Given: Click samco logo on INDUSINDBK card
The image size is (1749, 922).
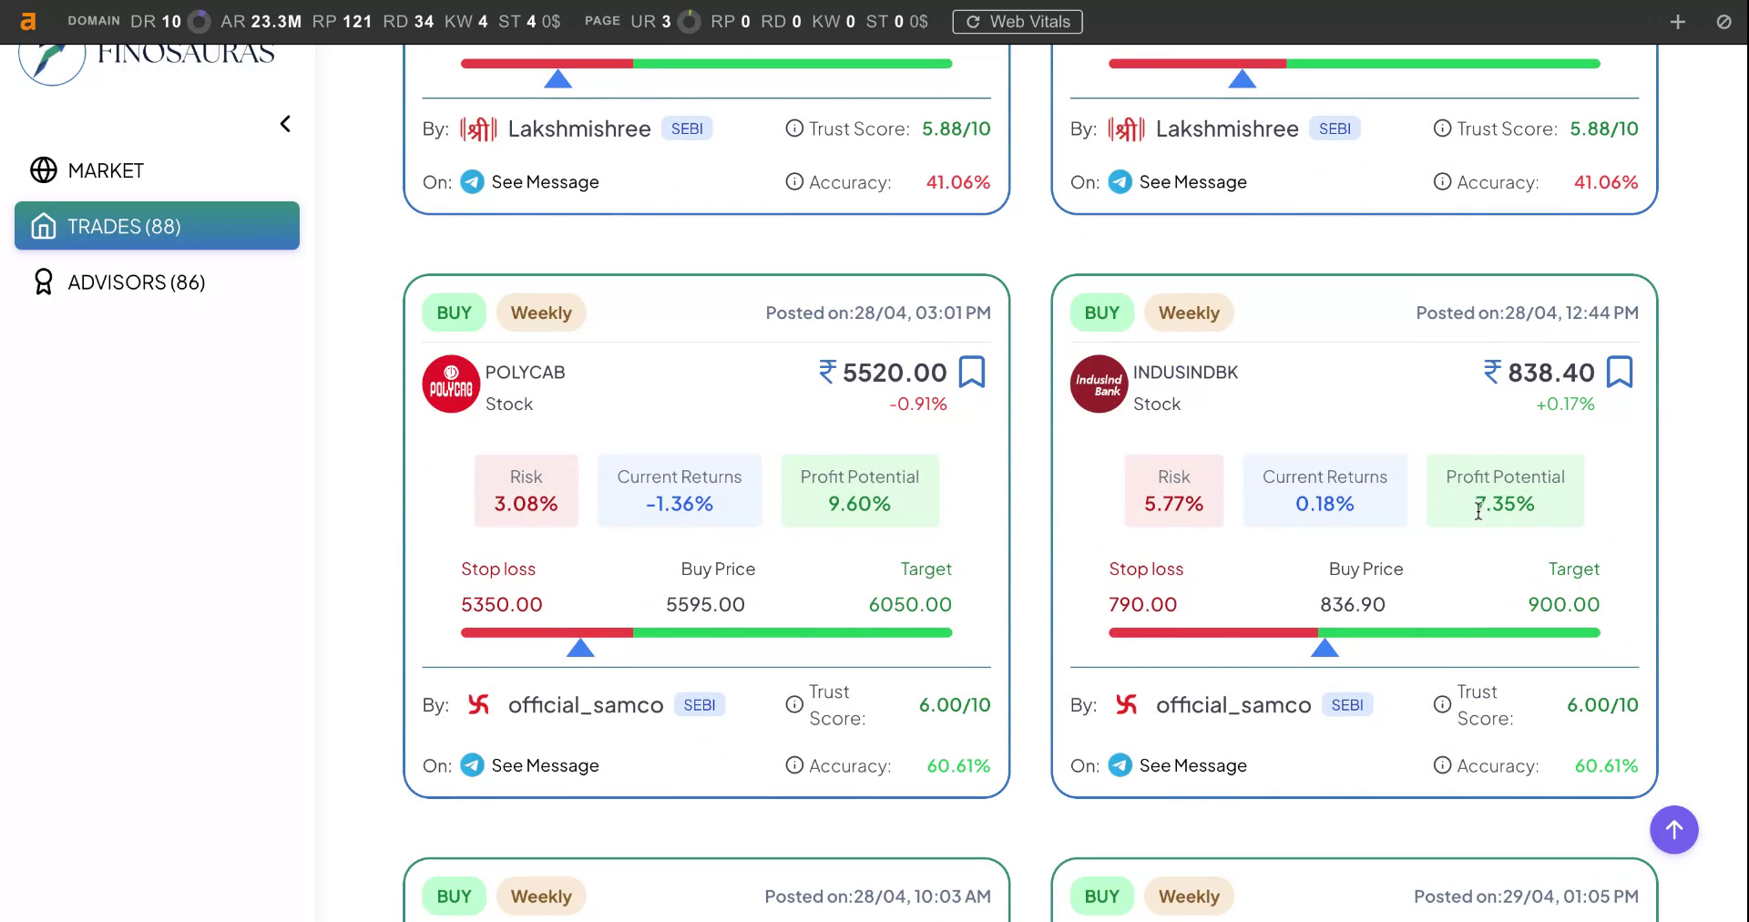Looking at the screenshot, I should (1126, 704).
